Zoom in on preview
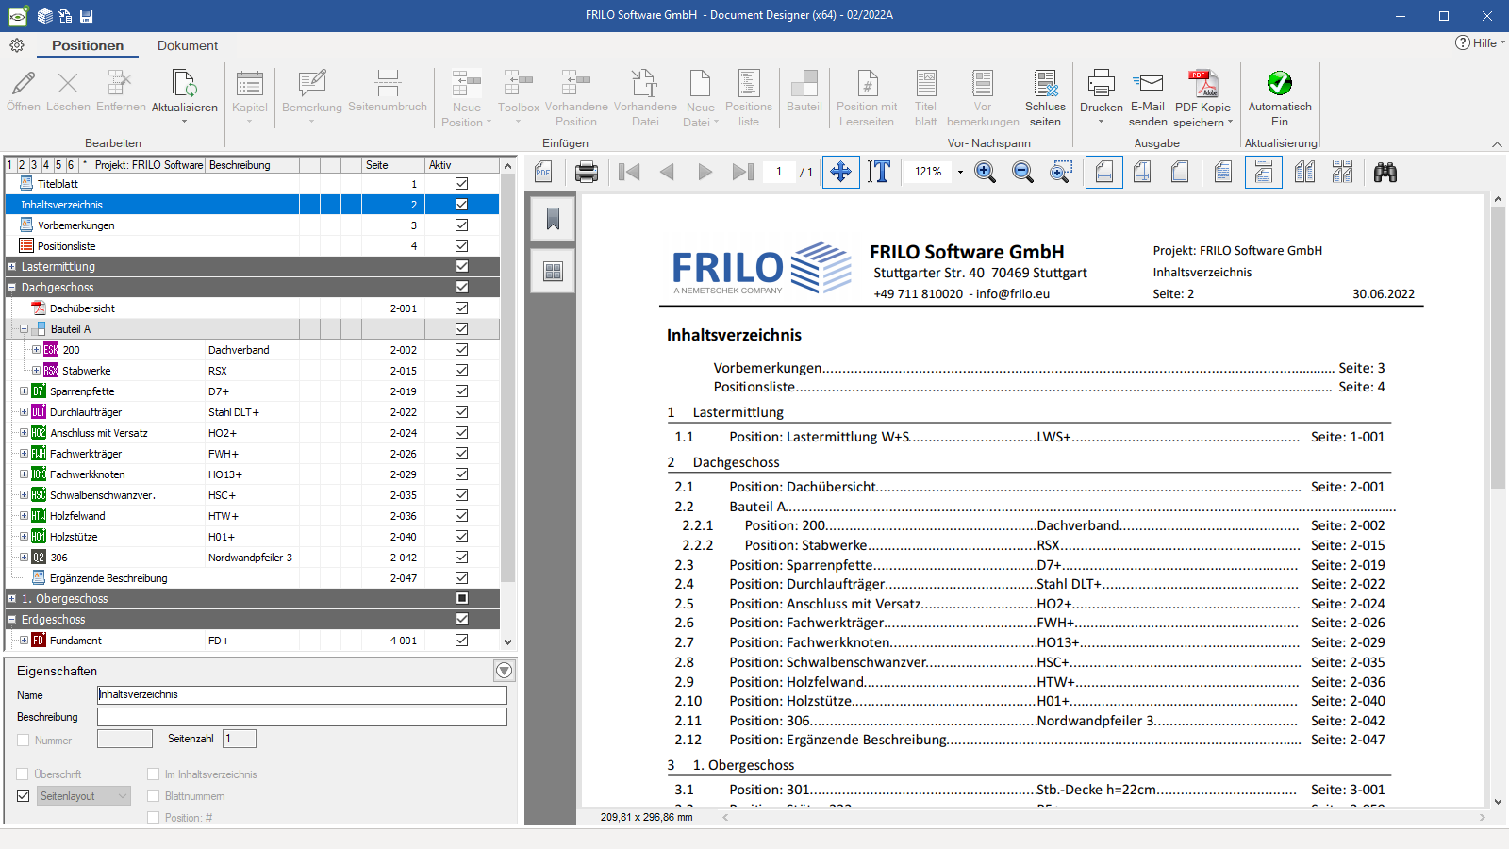1509x849 pixels. [985, 172]
